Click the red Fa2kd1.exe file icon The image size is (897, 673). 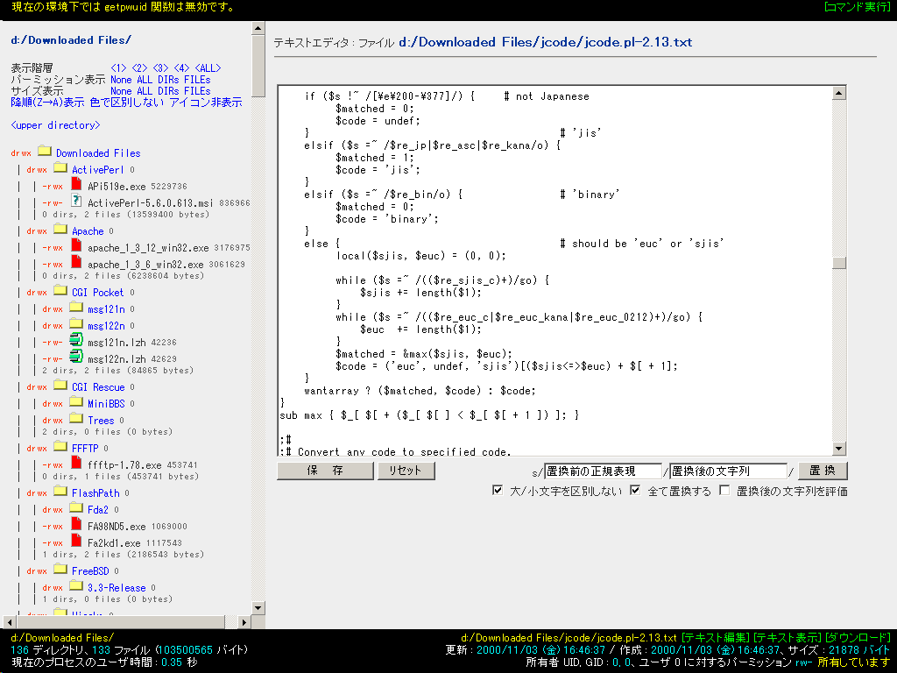[x=76, y=540]
